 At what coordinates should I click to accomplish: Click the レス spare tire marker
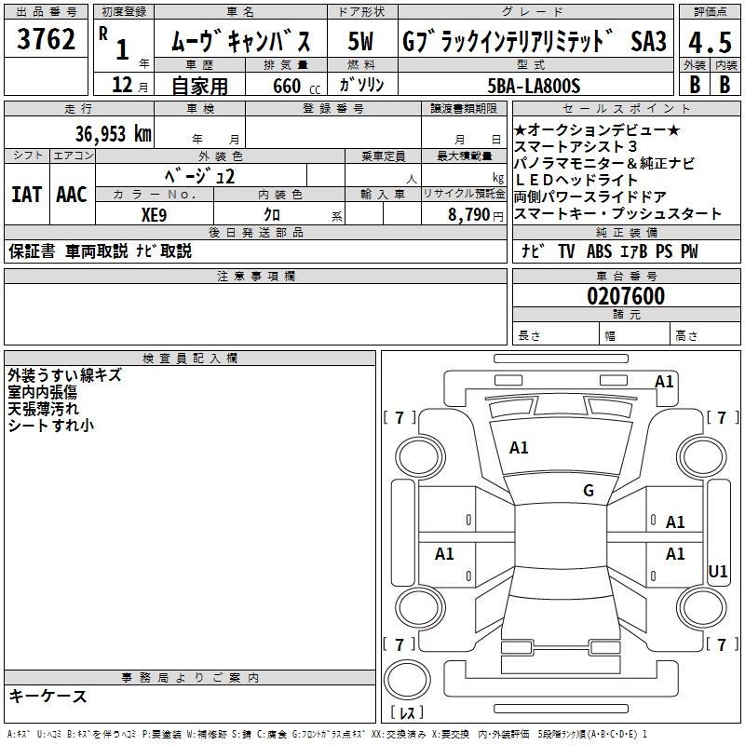pyautogui.click(x=407, y=712)
